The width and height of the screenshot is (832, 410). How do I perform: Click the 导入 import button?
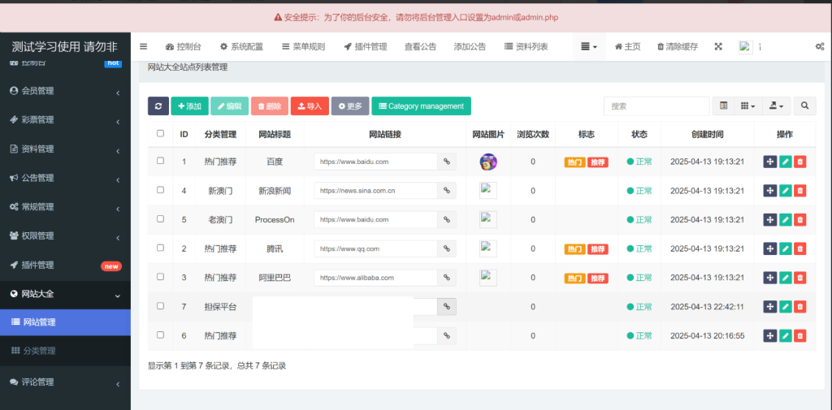[310, 106]
